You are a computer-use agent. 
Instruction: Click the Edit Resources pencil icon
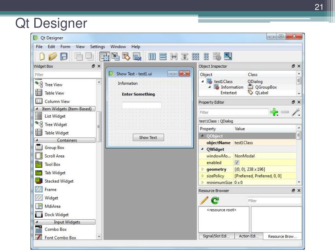(204, 200)
